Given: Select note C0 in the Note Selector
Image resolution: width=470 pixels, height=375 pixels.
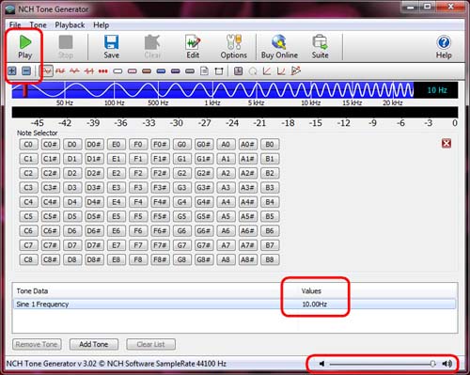Looking at the screenshot, I should tap(28, 145).
